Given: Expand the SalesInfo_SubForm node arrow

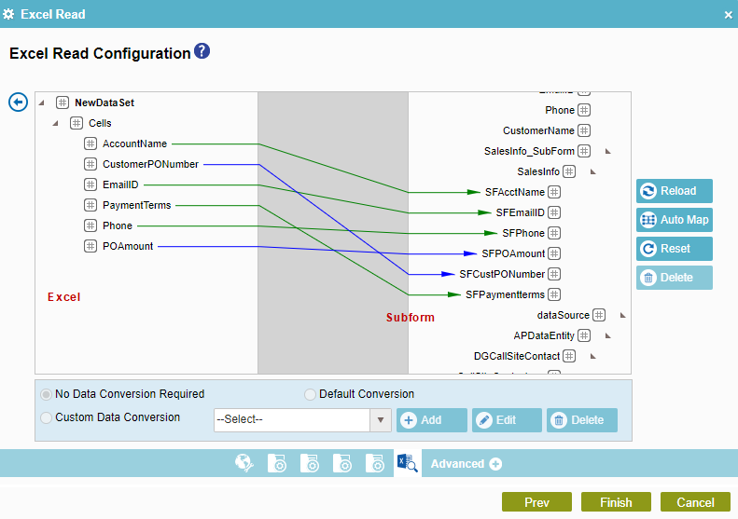Looking at the screenshot, I should pos(608,151).
